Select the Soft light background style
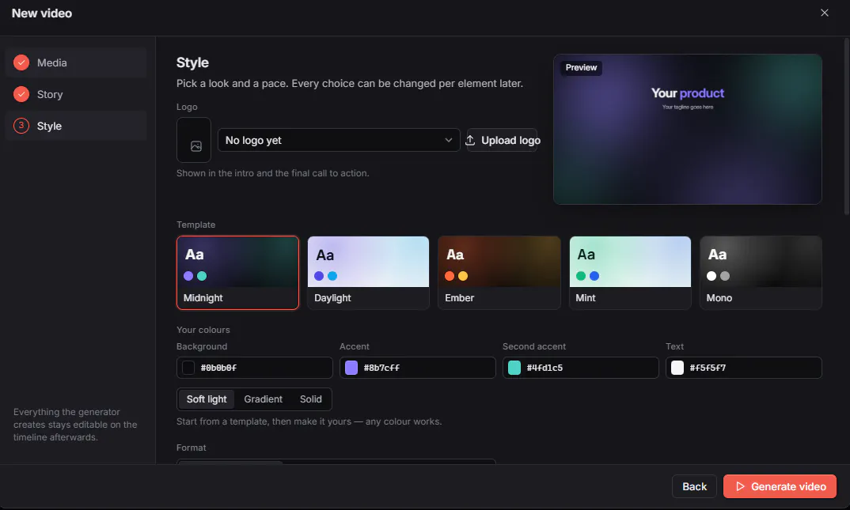The image size is (850, 510). tap(207, 399)
